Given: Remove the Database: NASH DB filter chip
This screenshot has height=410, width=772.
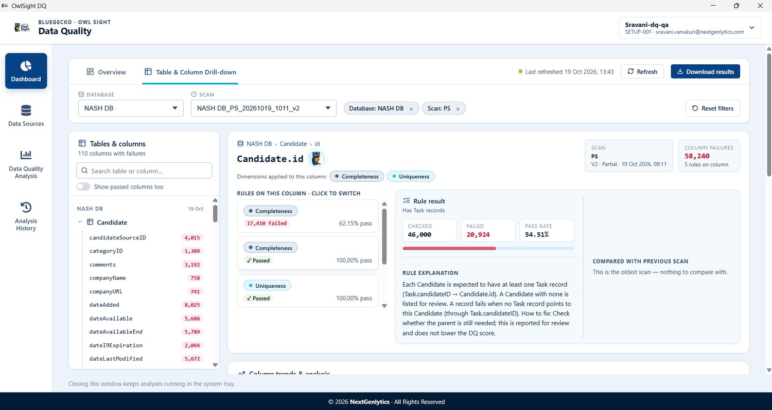Looking at the screenshot, I should point(411,109).
